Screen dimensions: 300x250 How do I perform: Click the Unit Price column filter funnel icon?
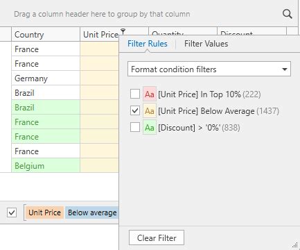pyautogui.click(x=123, y=31)
